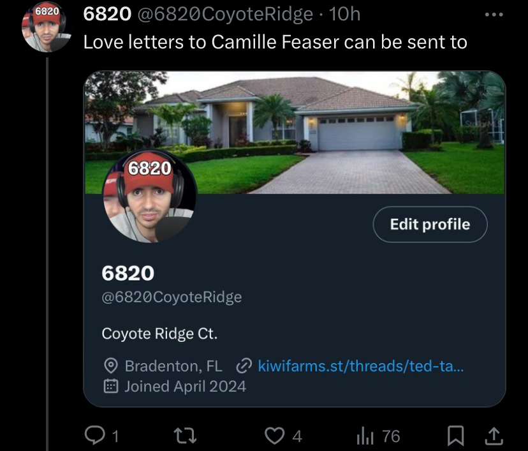Click the Edit profile button

click(x=430, y=225)
